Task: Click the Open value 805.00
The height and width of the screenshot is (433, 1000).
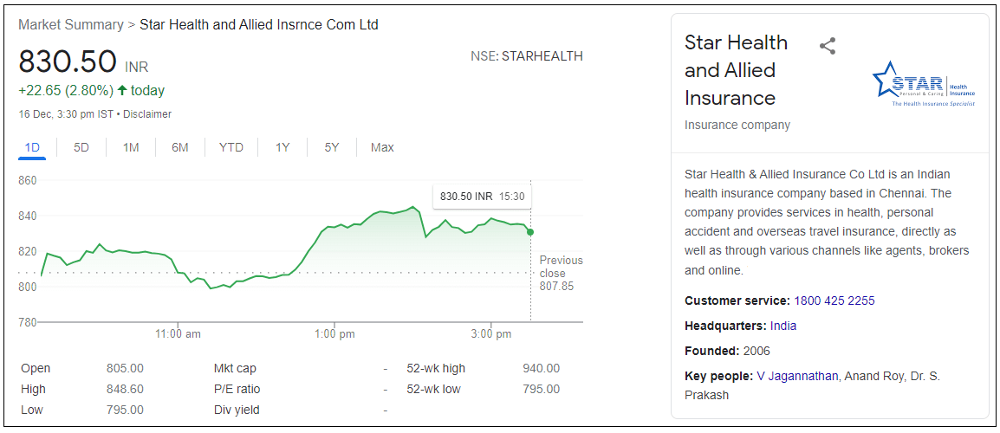Action: [x=125, y=369]
